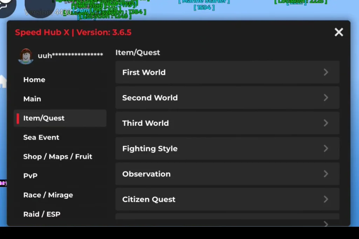Click the Third World chevron arrow

tap(326, 123)
